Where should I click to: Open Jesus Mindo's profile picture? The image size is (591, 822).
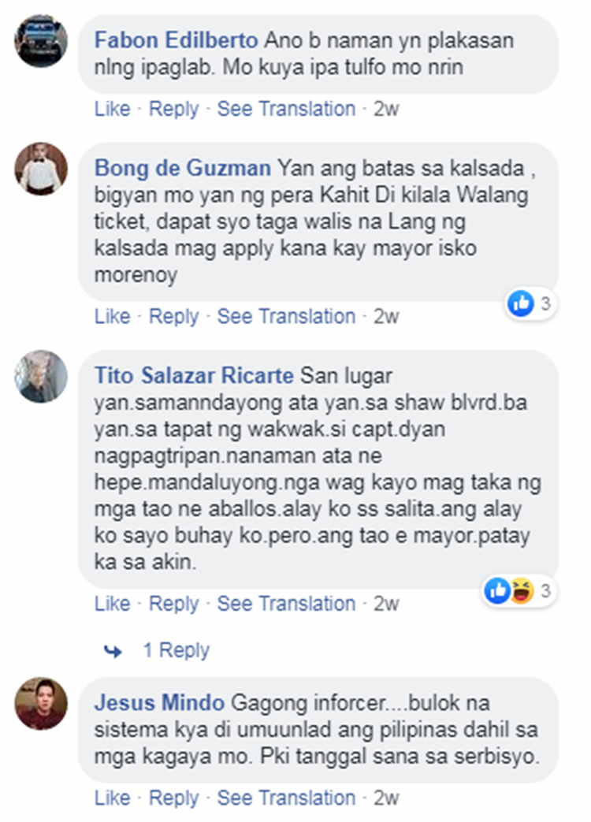[41, 703]
